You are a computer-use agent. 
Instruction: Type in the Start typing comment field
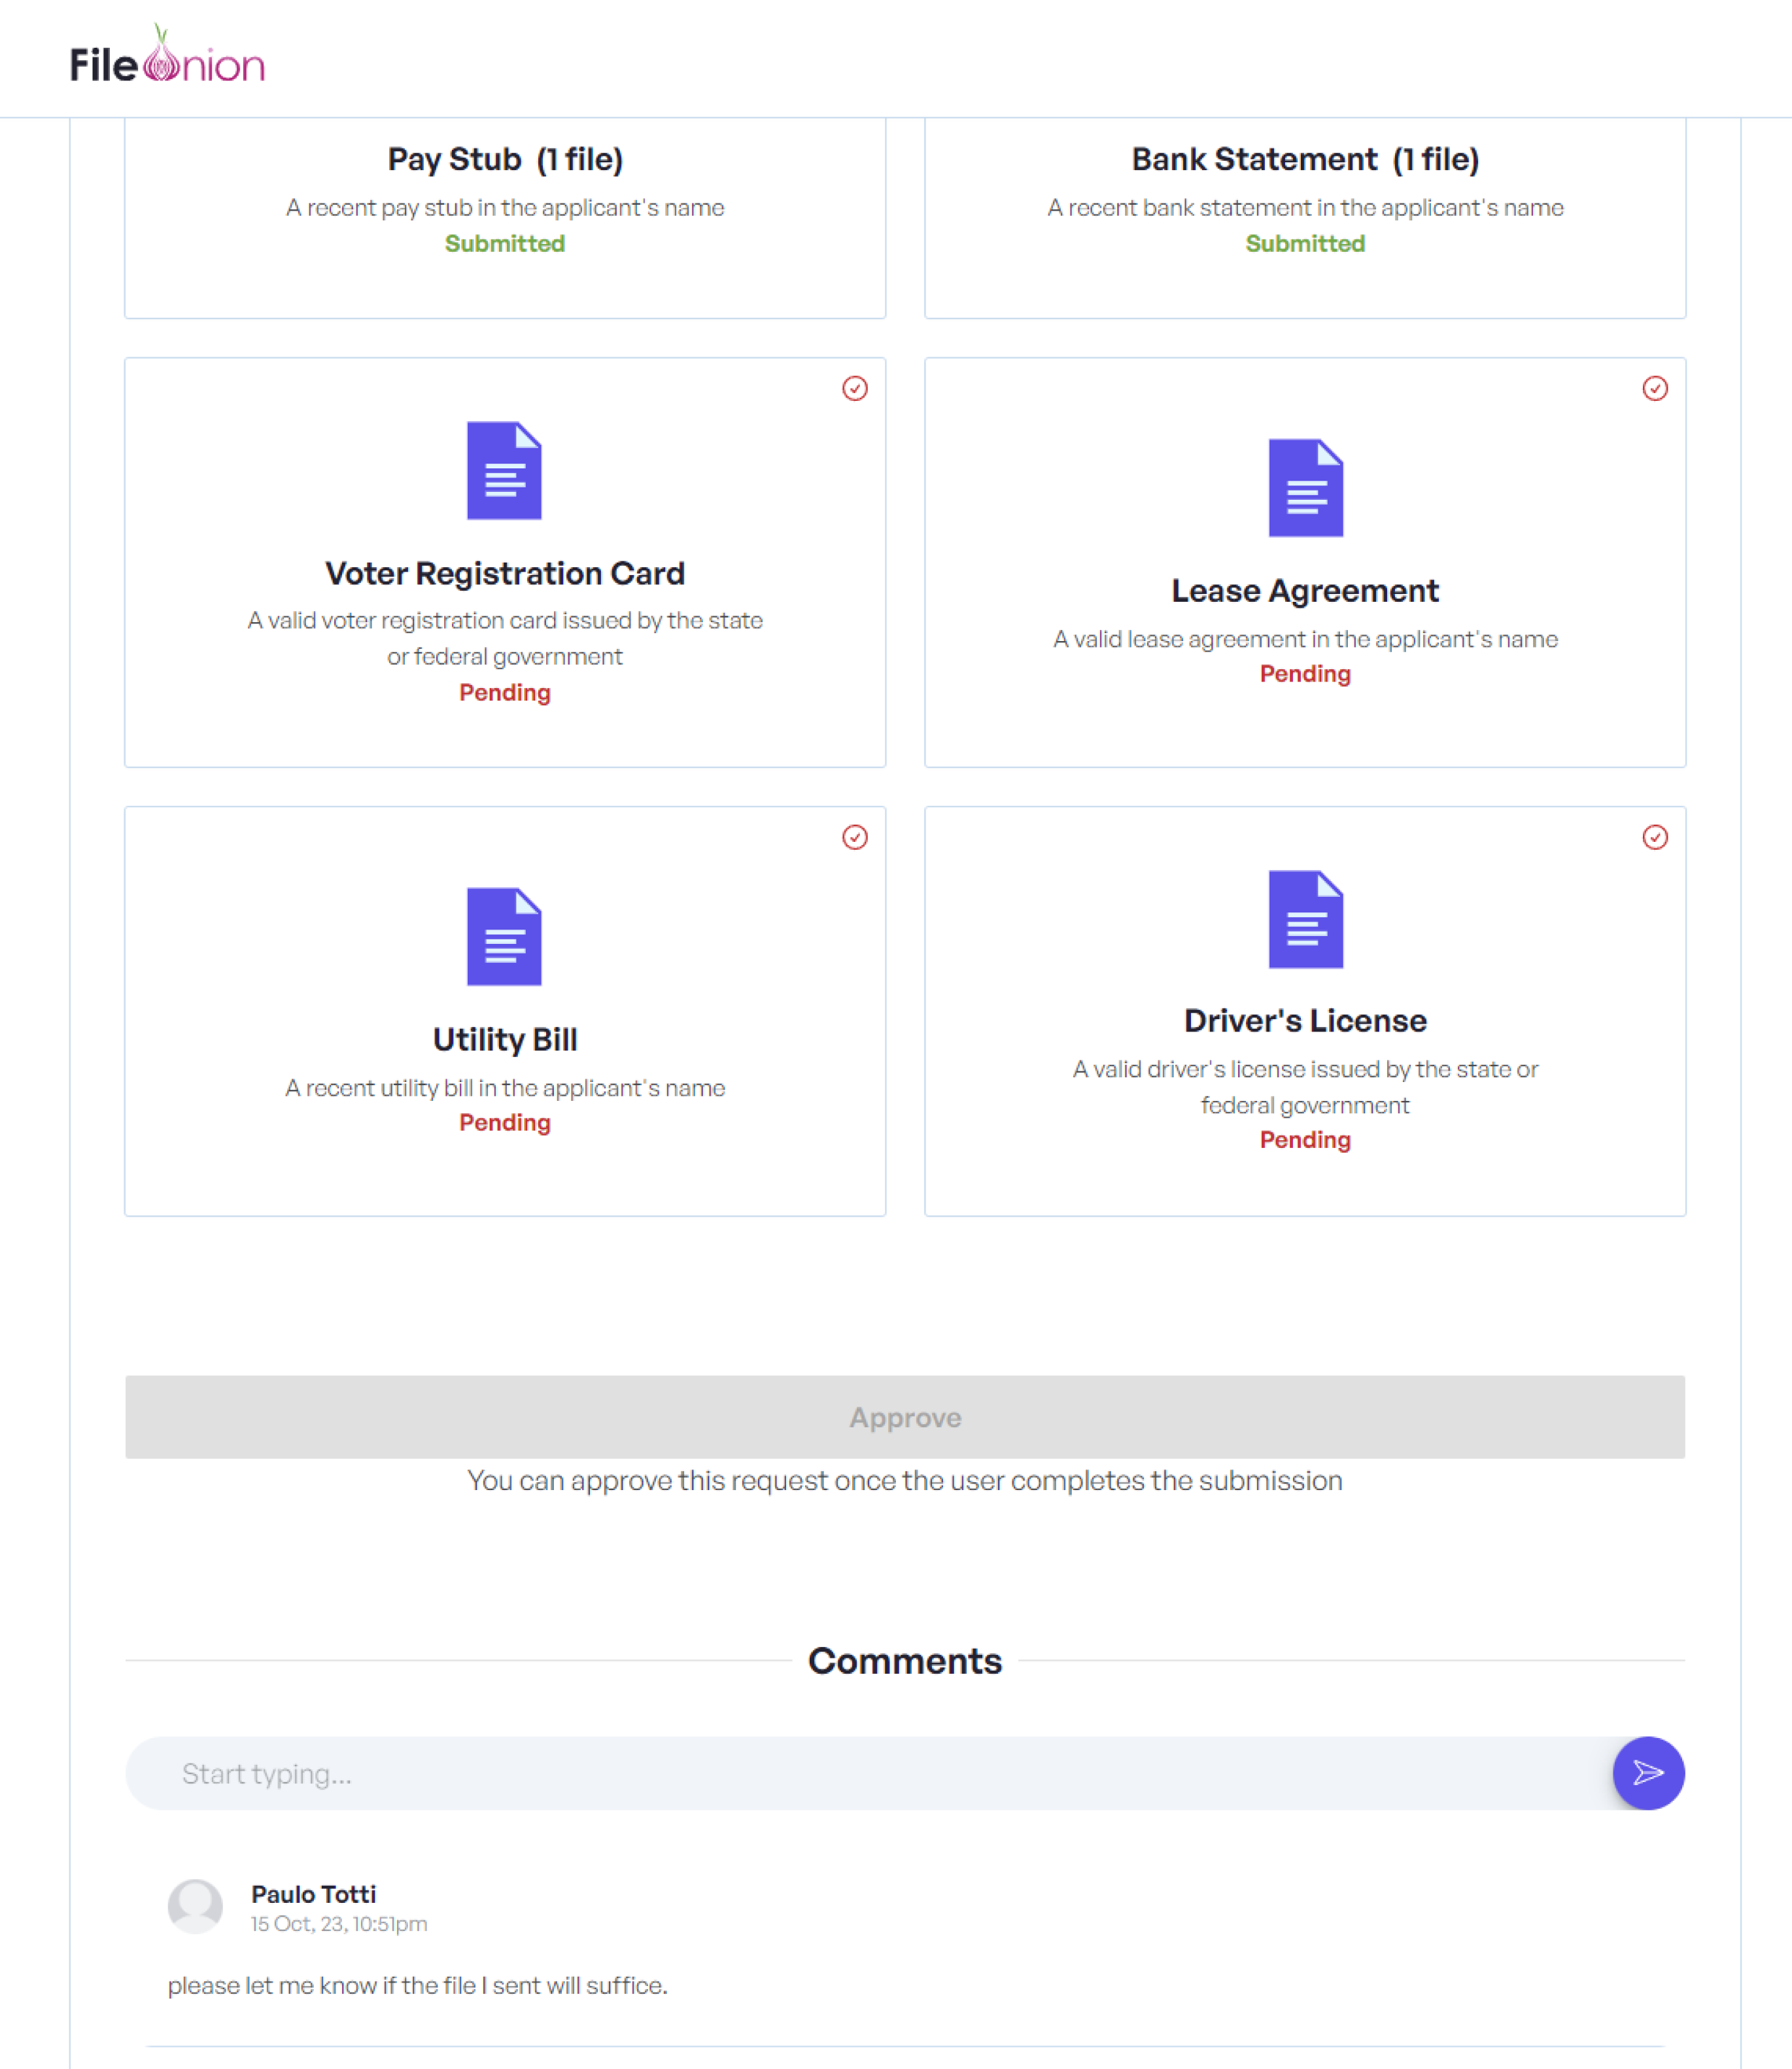pos(860,1773)
